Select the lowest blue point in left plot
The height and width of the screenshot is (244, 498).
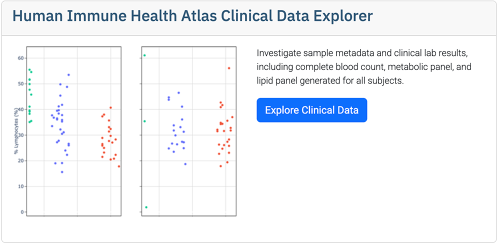pyautogui.click(x=62, y=172)
